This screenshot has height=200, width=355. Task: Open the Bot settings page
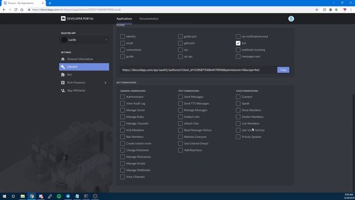pyautogui.click(x=84, y=74)
